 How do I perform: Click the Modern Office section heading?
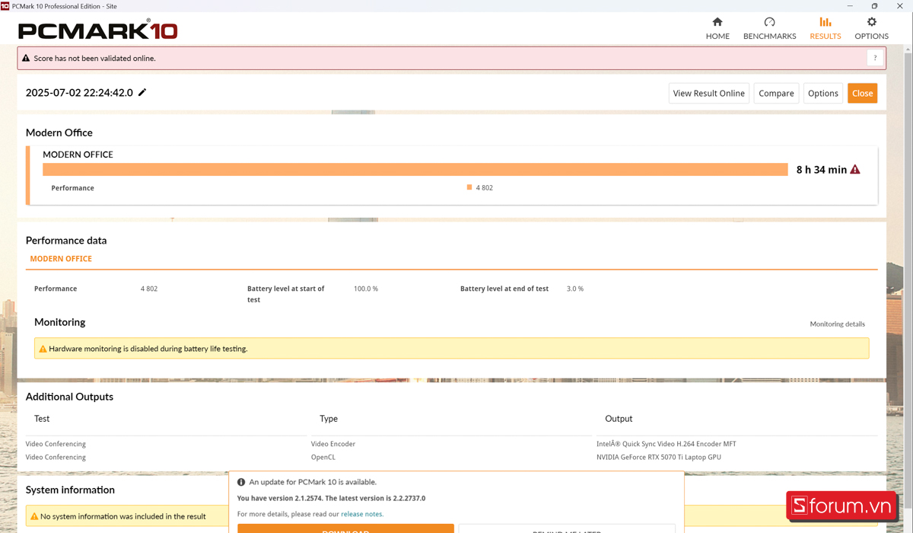tap(59, 132)
